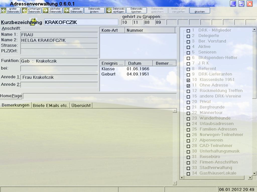Screen dimensions: 257x192
Task: Jump to last record (letzter Datensatz)
Action: (x=73, y=10)
